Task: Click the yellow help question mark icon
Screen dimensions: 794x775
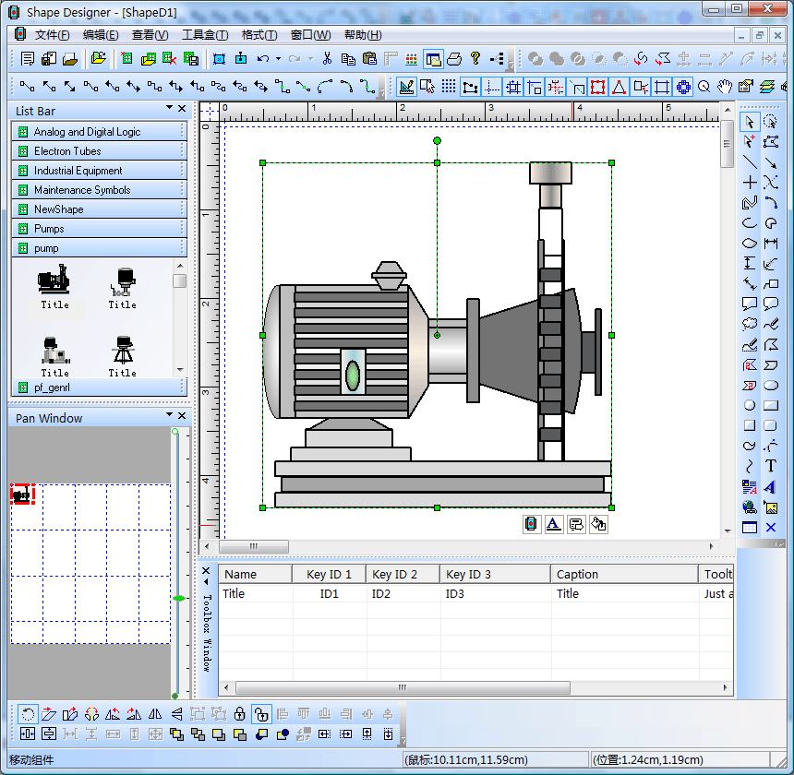Action: point(475,59)
